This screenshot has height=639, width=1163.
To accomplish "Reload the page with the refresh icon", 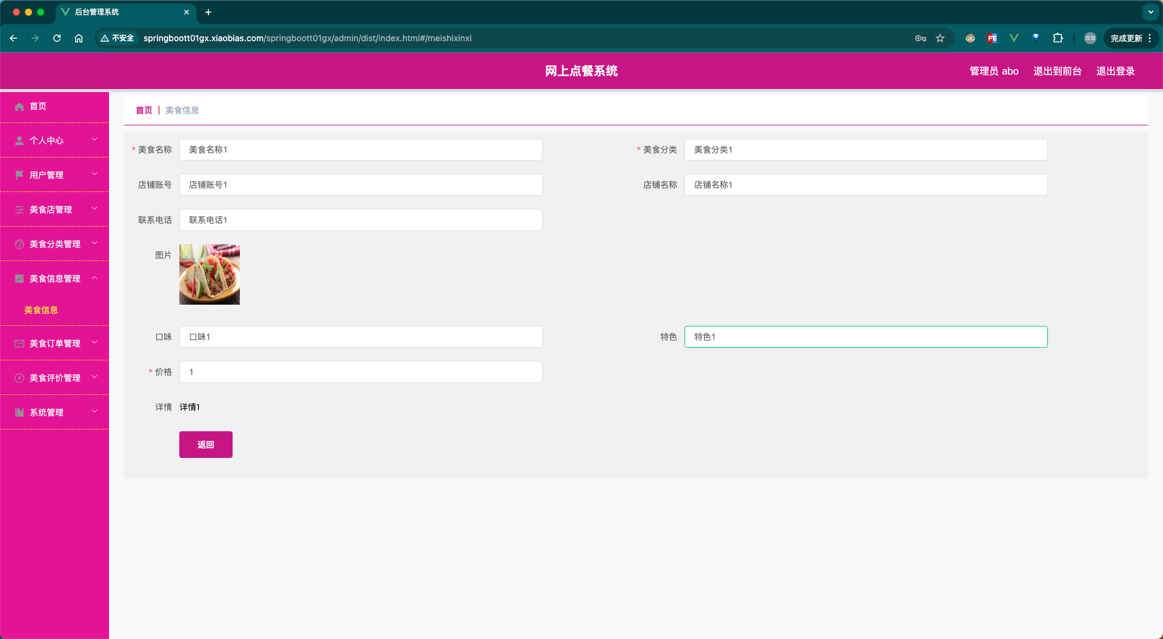I will (x=57, y=38).
